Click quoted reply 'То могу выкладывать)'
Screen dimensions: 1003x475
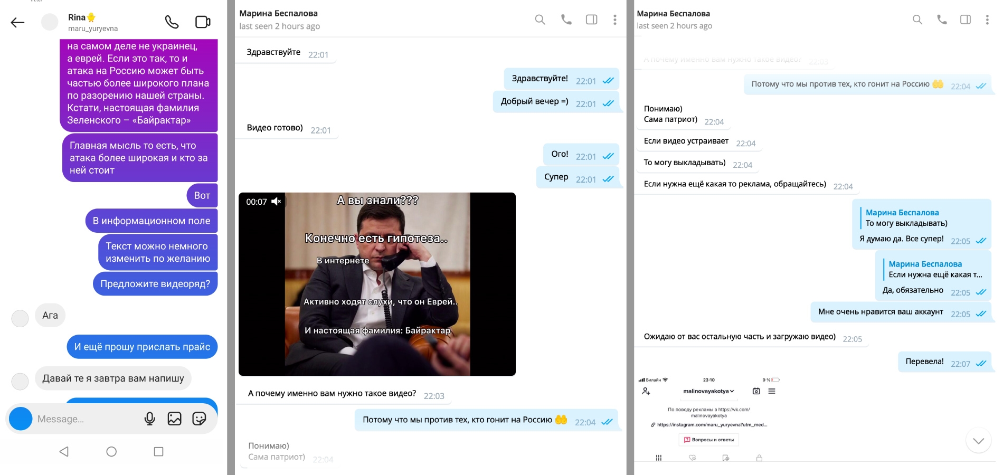click(x=906, y=218)
